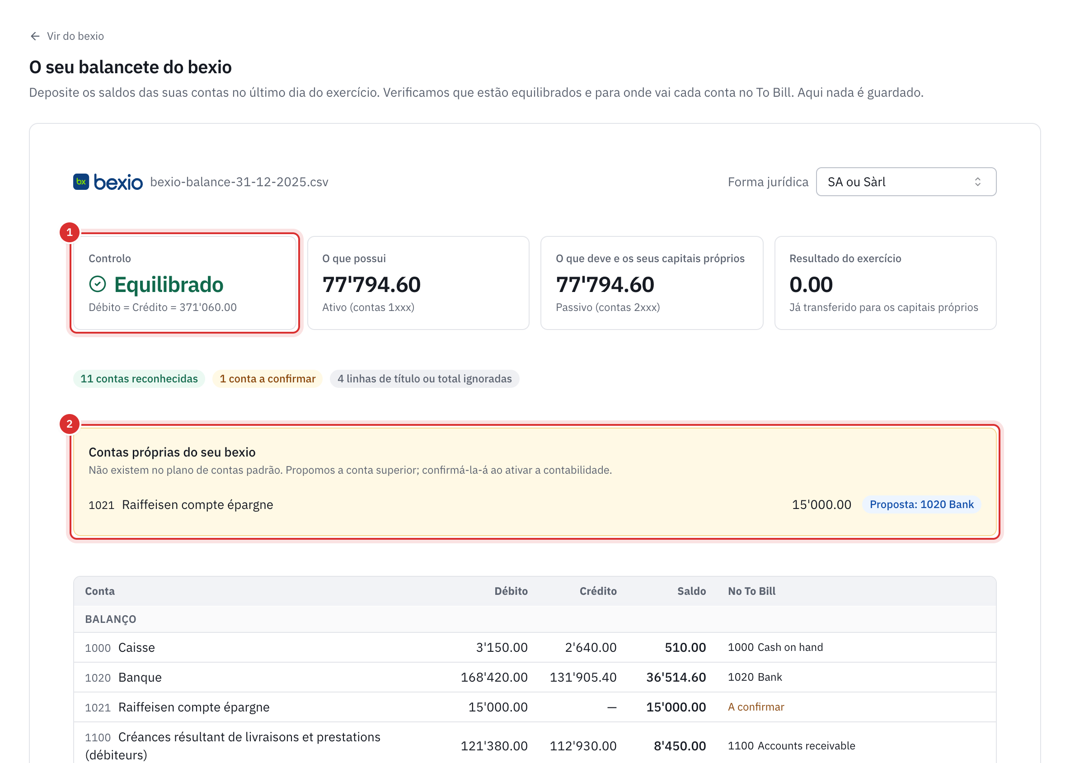Click the 1000 Cash on hand mapping
This screenshot has width=1070, height=763.
click(775, 647)
